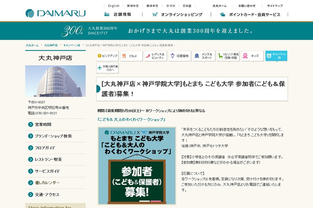This screenshot has width=313, height=208.
Task: Open the サイトマップ link
Action: [275, 6]
